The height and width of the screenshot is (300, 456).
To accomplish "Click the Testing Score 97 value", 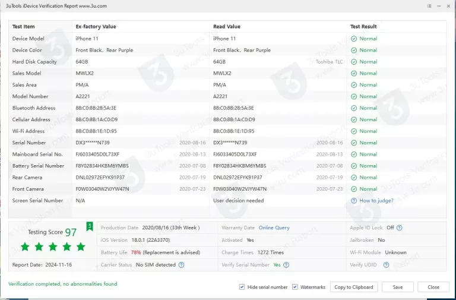I will click(71, 232).
